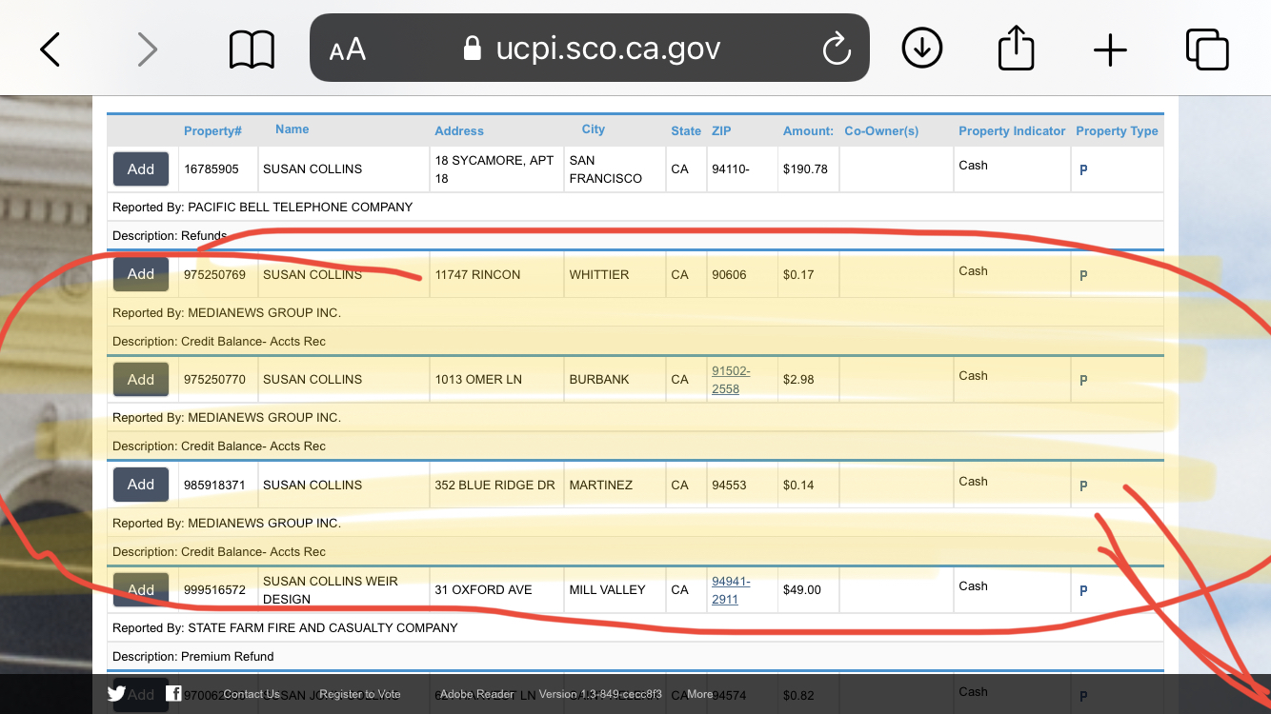
Task: Click property type P icon in Burbank row
Action: click(x=1083, y=381)
